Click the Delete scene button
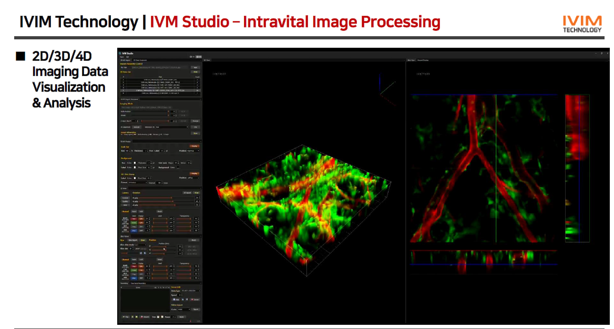Viewport: 614px width, 329px height. pyautogui.click(x=195, y=299)
